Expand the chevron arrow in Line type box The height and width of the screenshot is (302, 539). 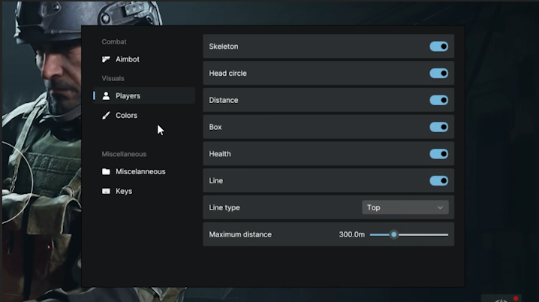point(440,207)
